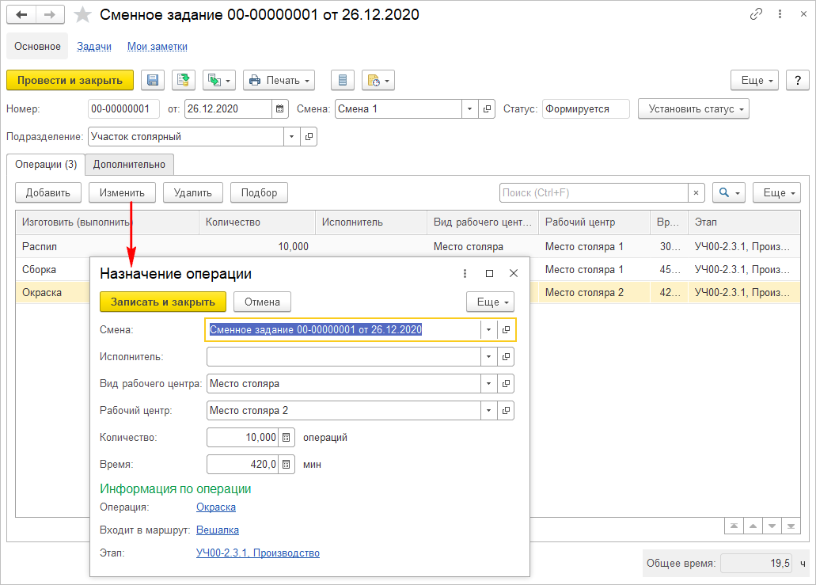
Task: Open the Задачи section link
Action: (x=93, y=47)
